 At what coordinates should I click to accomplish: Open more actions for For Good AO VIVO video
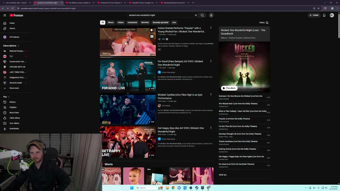coord(211,61)
